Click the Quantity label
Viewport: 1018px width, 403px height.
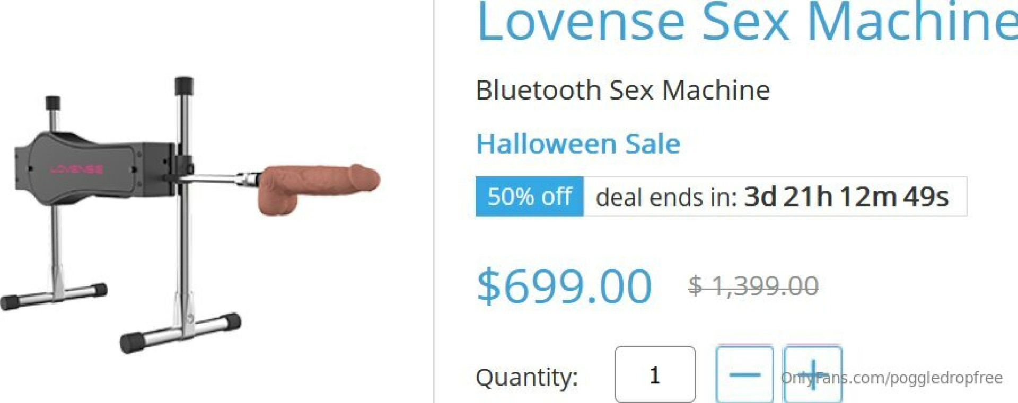(526, 377)
